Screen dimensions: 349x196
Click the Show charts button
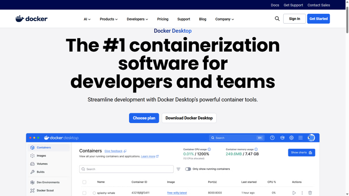click(302, 153)
